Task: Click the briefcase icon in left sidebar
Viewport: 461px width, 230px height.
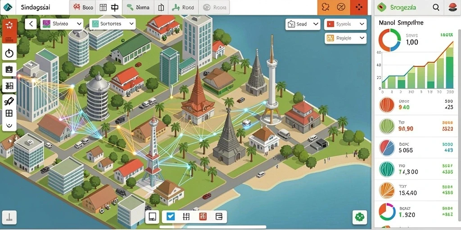Action: tap(9, 70)
